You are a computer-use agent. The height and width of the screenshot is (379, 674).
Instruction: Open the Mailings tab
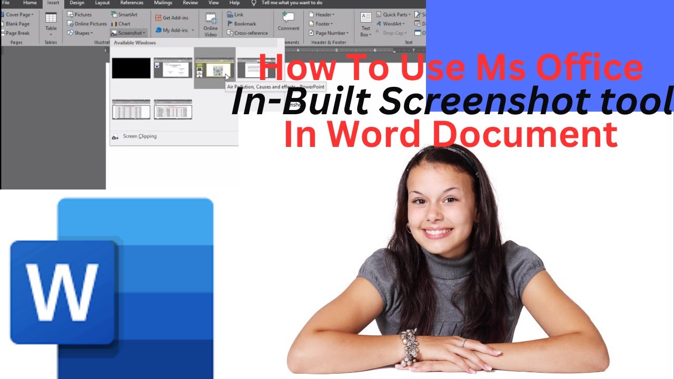coord(163,3)
